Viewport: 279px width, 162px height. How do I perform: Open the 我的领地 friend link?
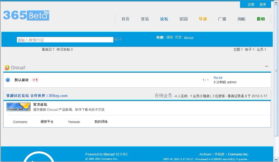101,122
